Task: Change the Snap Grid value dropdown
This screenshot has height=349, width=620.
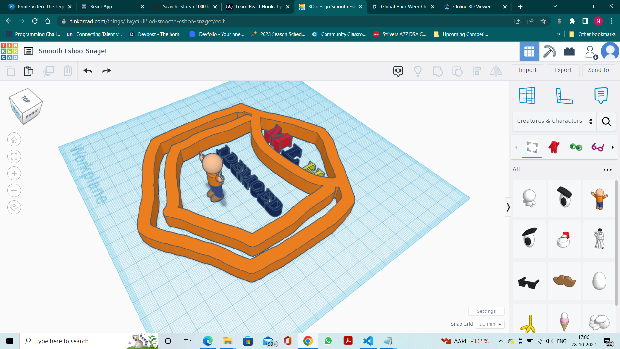Action: pyautogui.click(x=490, y=324)
